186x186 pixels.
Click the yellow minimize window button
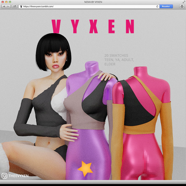point(6,2)
